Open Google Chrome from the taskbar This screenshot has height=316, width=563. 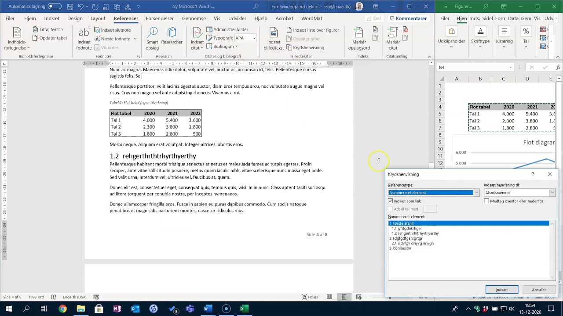click(62, 309)
